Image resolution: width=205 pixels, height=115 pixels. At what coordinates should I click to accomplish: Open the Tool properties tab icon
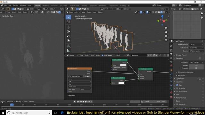pyautogui.click(x=171, y=46)
